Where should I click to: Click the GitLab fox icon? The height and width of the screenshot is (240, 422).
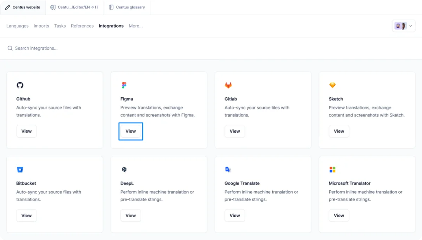[x=228, y=85]
